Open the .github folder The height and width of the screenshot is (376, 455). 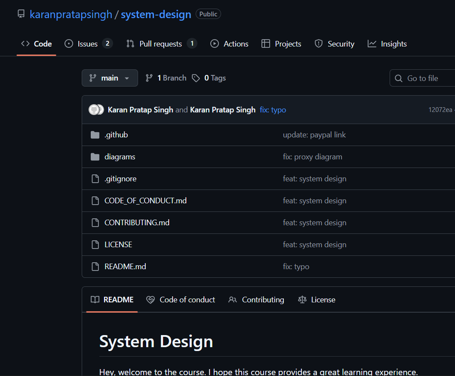tap(116, 135)
